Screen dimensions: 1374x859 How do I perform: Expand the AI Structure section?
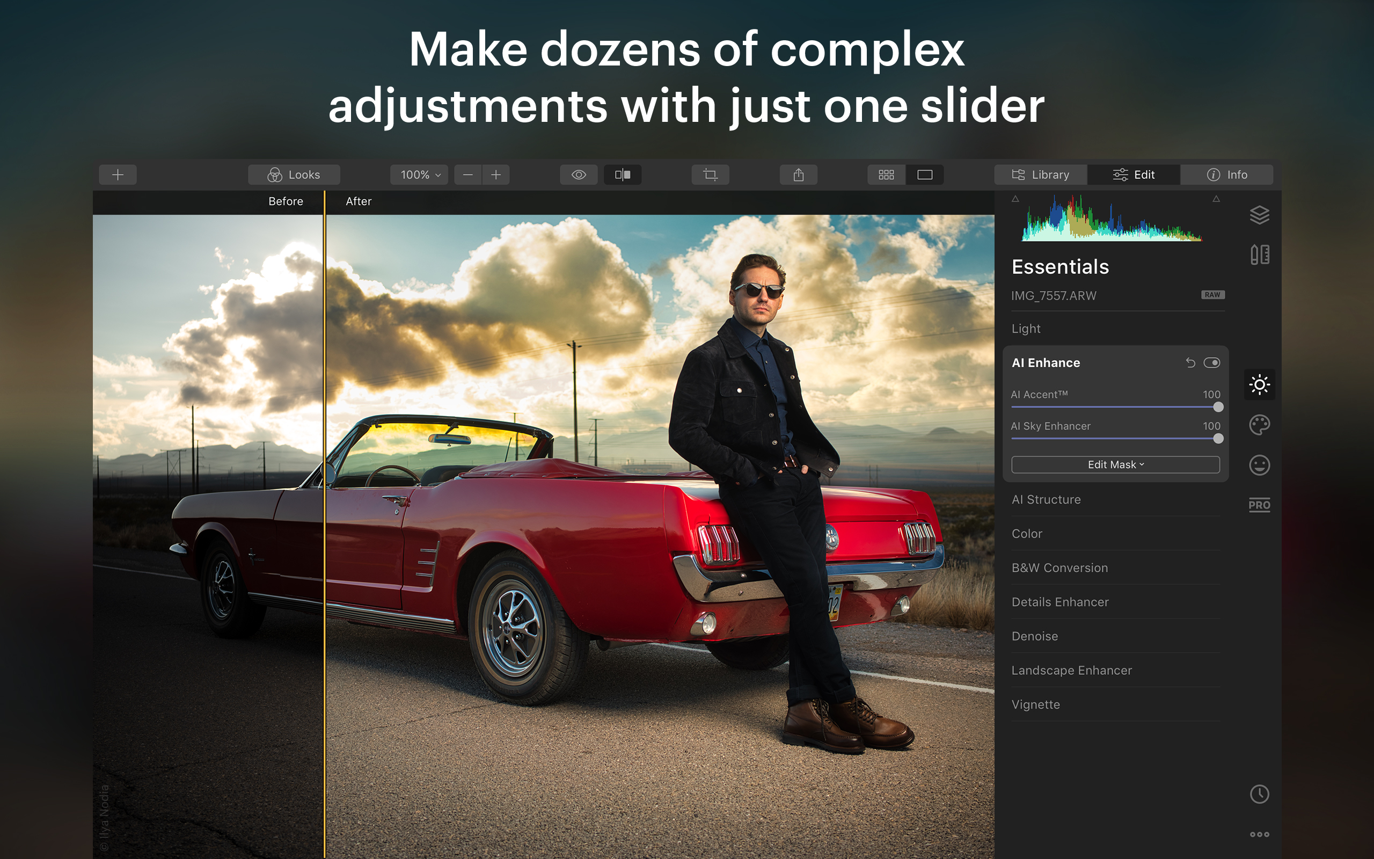click(1046, 499)
